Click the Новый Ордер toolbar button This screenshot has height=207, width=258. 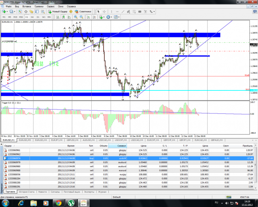click(x=59, y=12)
